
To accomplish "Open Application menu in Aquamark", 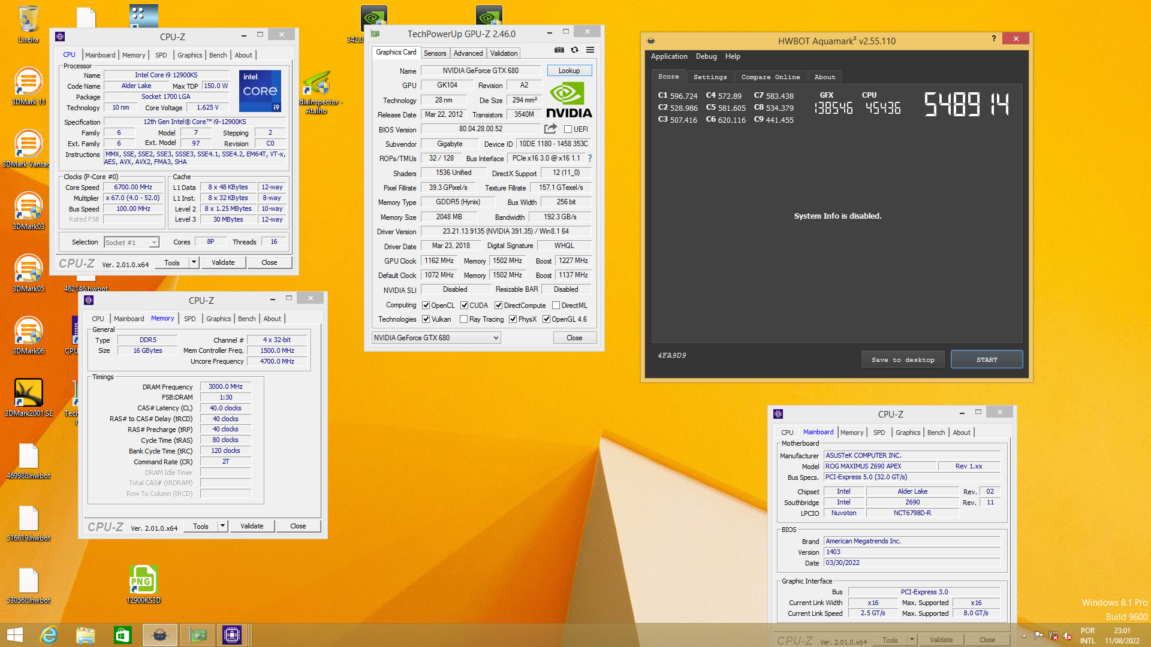I will pos(669,56).
